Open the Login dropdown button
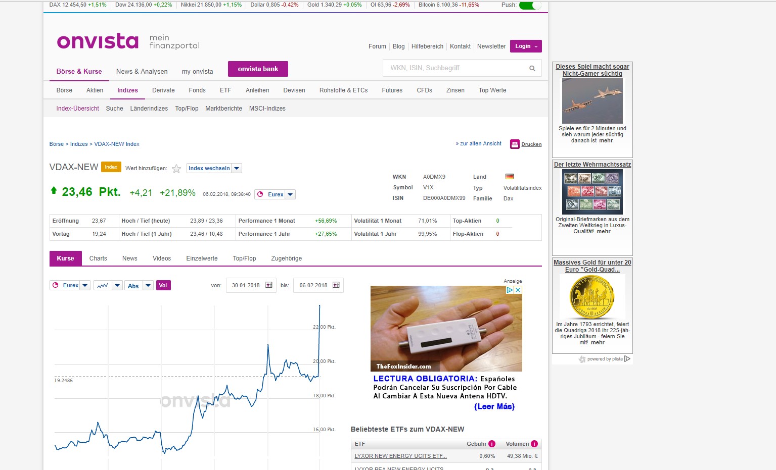The image size is (776, 470). 526,46
